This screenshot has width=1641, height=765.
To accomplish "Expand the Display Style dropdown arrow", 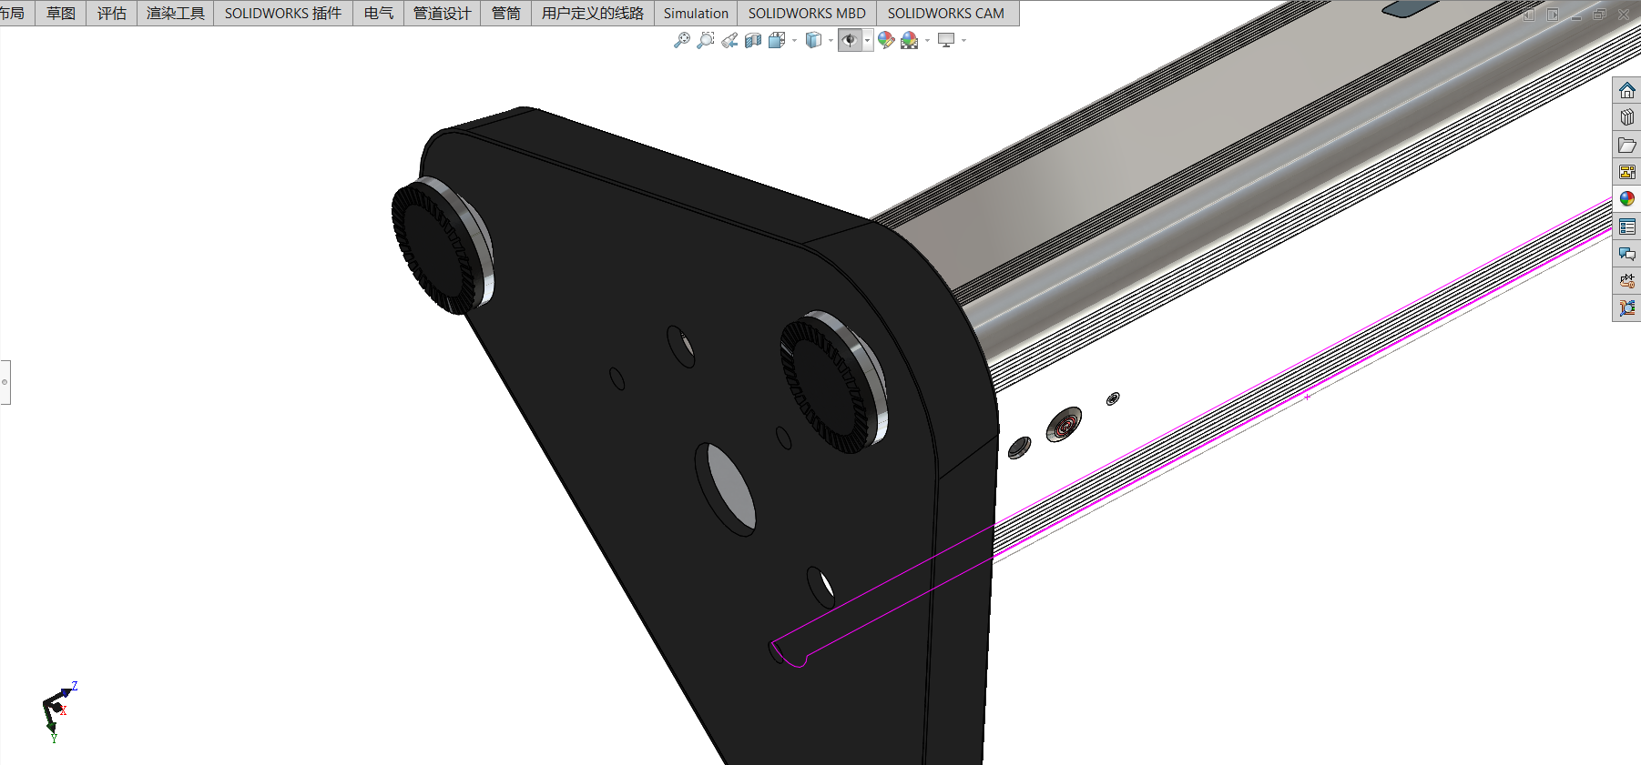I will pos(831,40).
